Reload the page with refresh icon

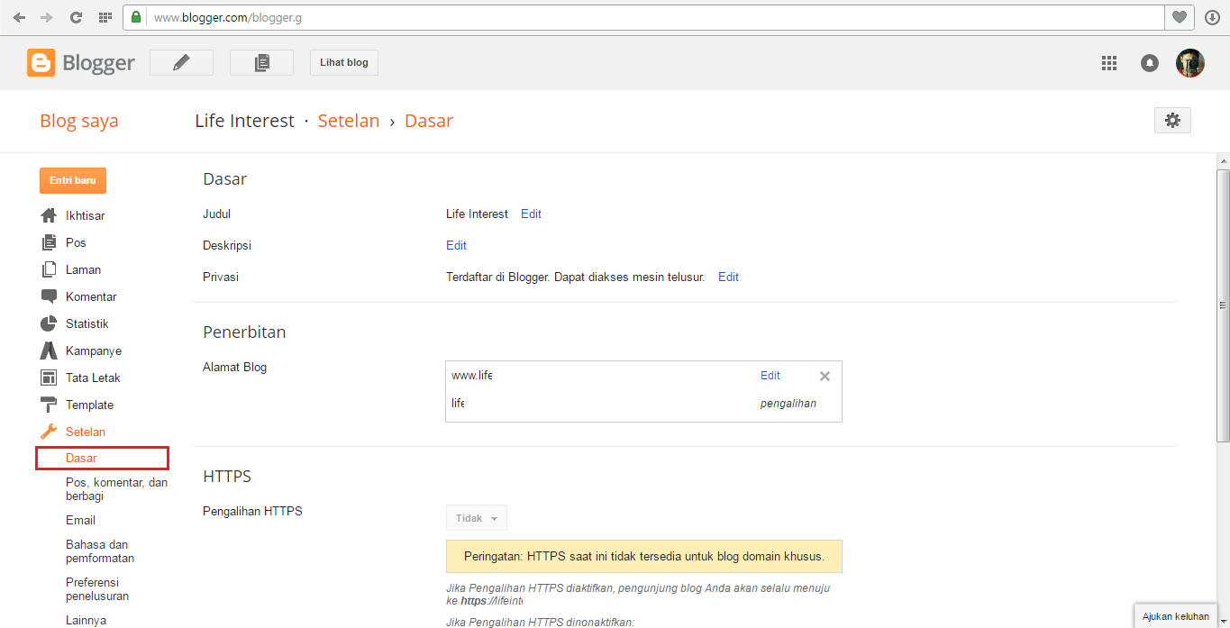(76, 17)
